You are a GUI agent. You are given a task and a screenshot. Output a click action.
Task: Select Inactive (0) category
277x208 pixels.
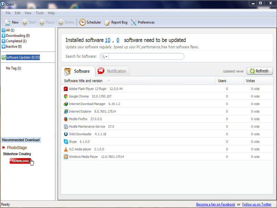14,46
